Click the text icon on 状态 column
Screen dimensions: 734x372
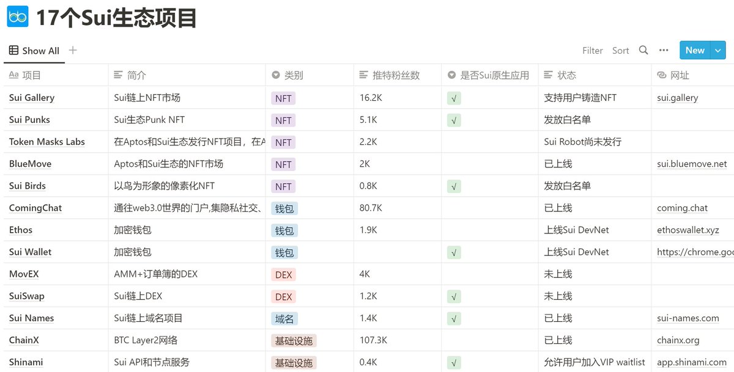[x=549, y=75]
